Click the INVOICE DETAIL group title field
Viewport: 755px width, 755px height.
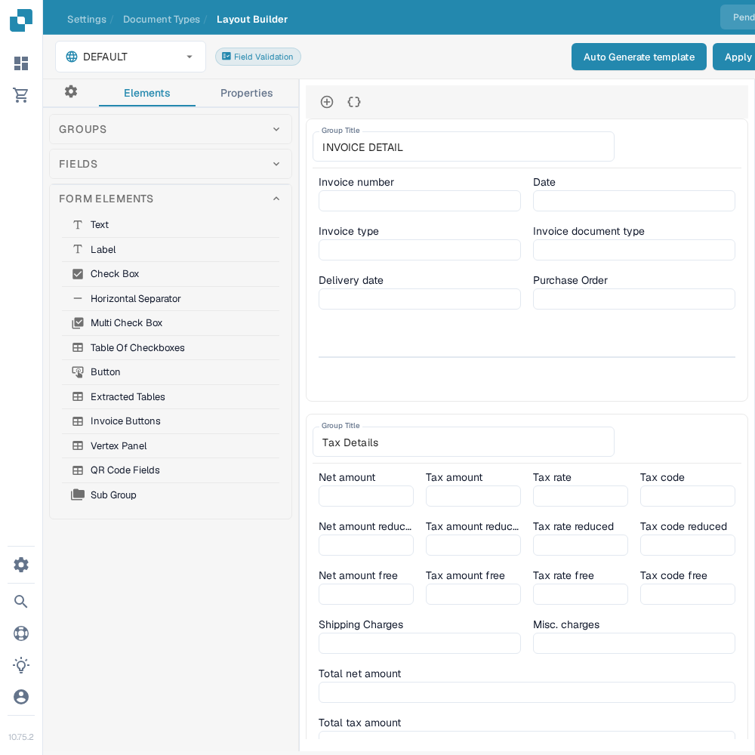click(464, 147)
